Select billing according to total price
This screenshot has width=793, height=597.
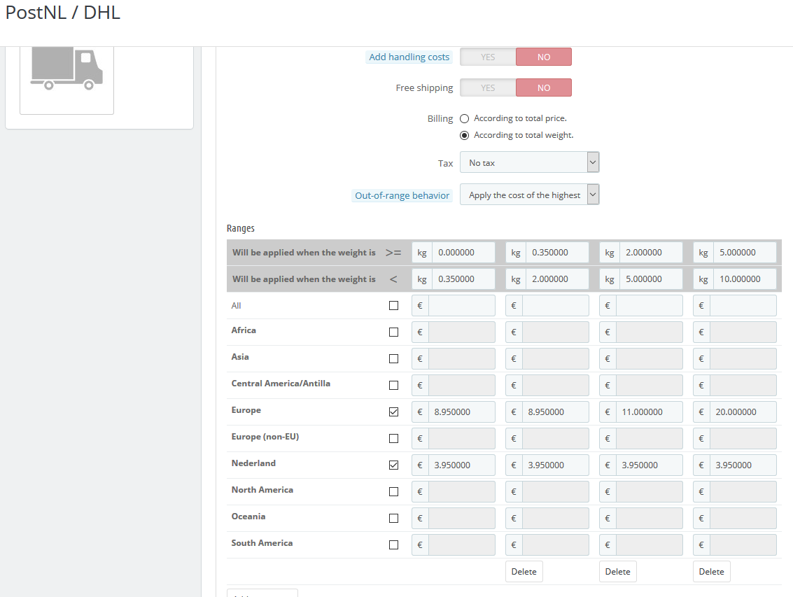(x=464, y=119)
